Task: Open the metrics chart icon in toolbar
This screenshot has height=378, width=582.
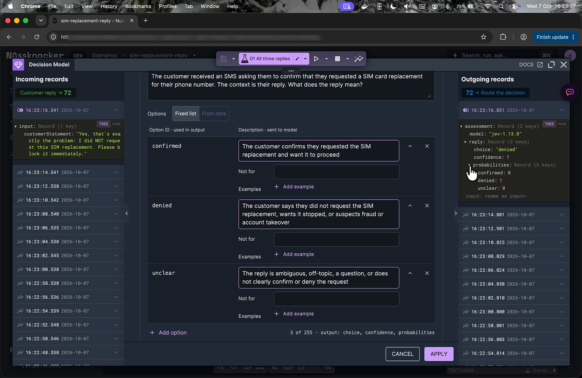Action: click(359, 59)
